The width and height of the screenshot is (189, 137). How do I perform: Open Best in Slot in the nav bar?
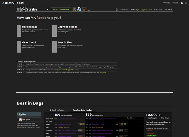pos(168,10)
